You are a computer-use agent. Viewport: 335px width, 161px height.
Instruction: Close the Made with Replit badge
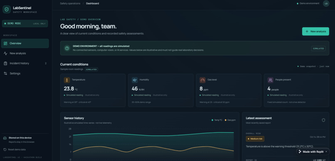[x=326, y=151]
